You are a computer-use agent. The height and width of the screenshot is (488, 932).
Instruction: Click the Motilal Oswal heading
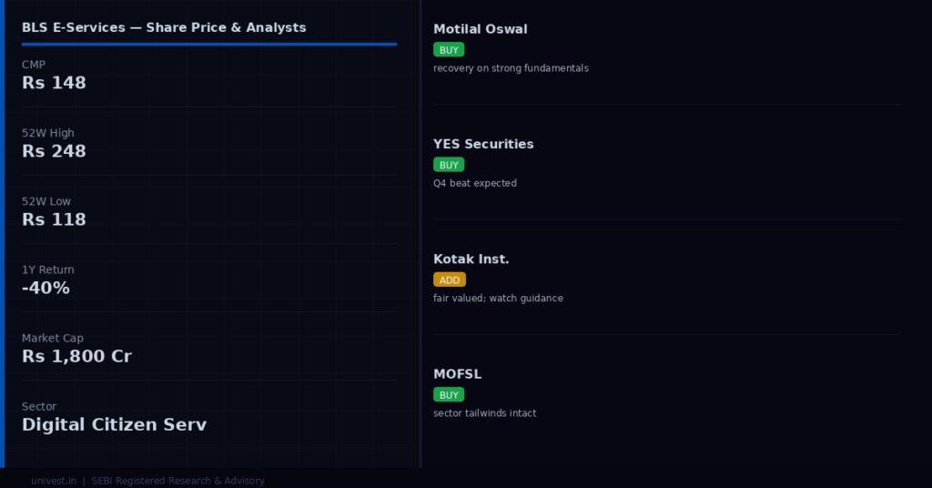481,29
